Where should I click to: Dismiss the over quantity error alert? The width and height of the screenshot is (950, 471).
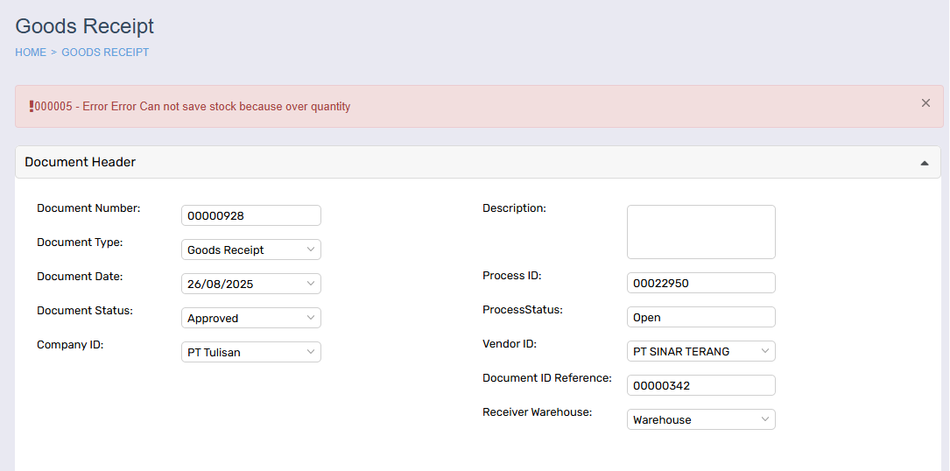pyautogui.click(x=925, y=103)
